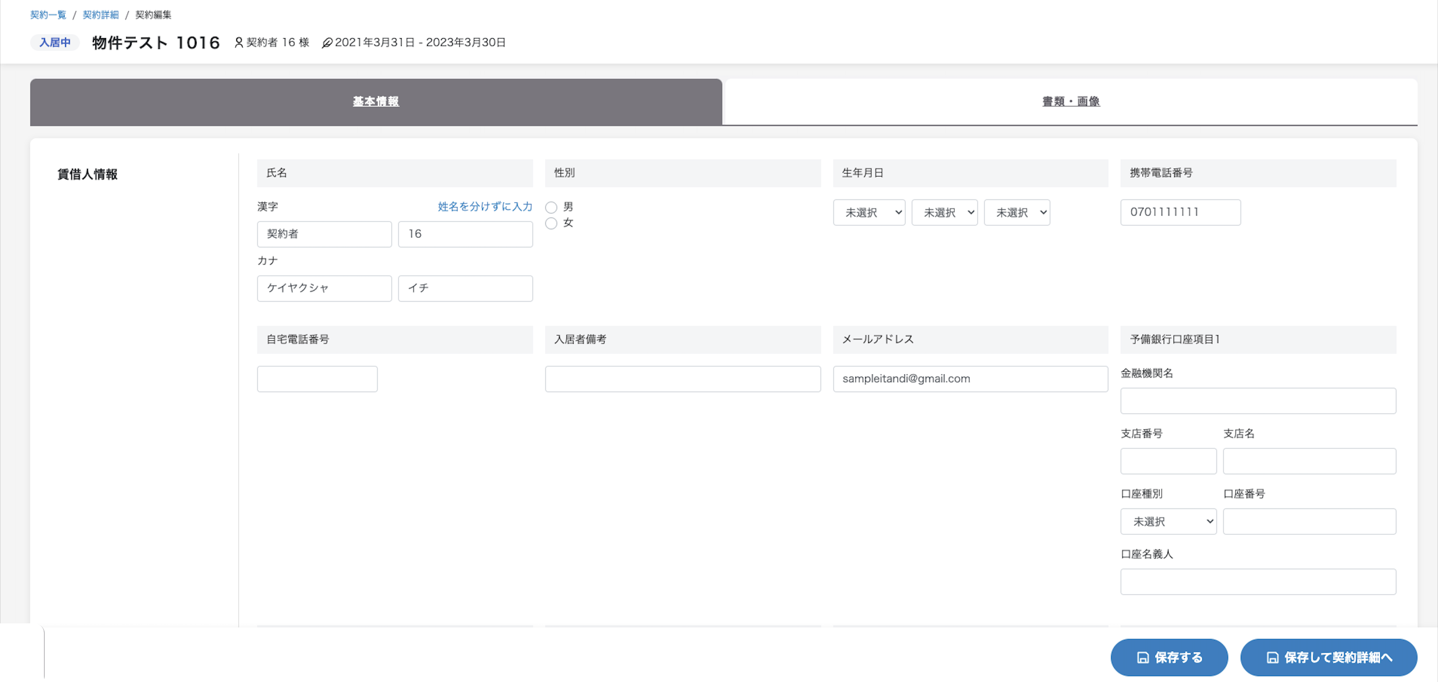Click the kanji surname field containing 契約者
Viewport: 1438px width, 682px height.
(324, 234)
